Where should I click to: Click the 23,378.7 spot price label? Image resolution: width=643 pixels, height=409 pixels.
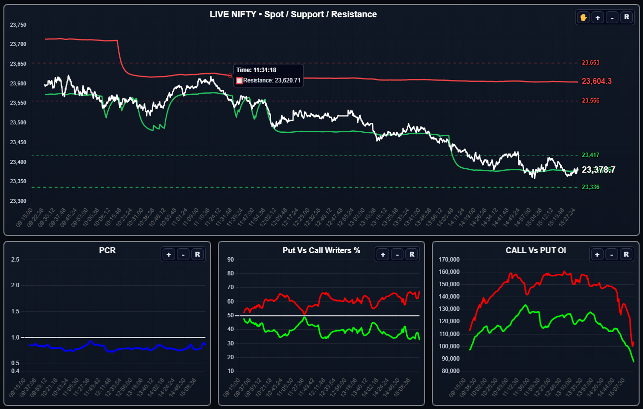[x=598, y=170]
